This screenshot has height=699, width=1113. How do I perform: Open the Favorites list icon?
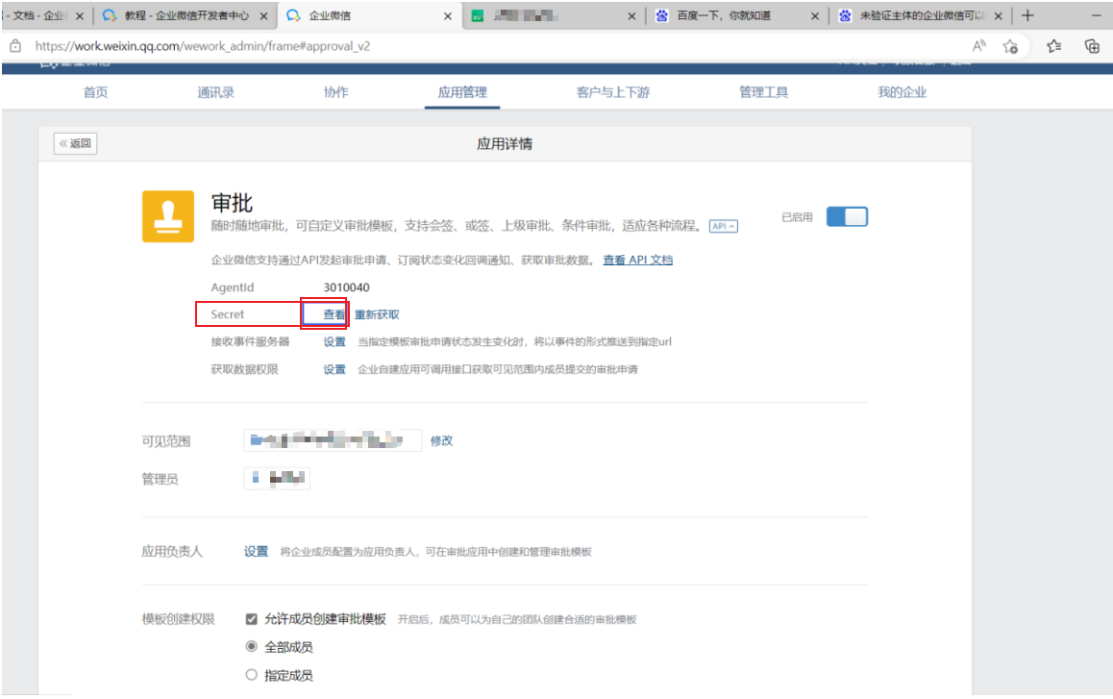pyautogui.click(x=1054, y=46)
